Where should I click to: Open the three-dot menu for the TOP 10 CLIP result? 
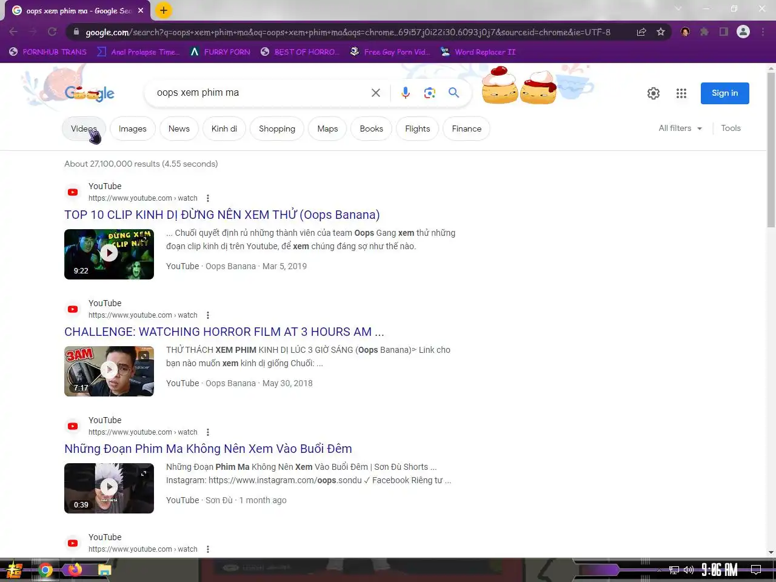208,198
